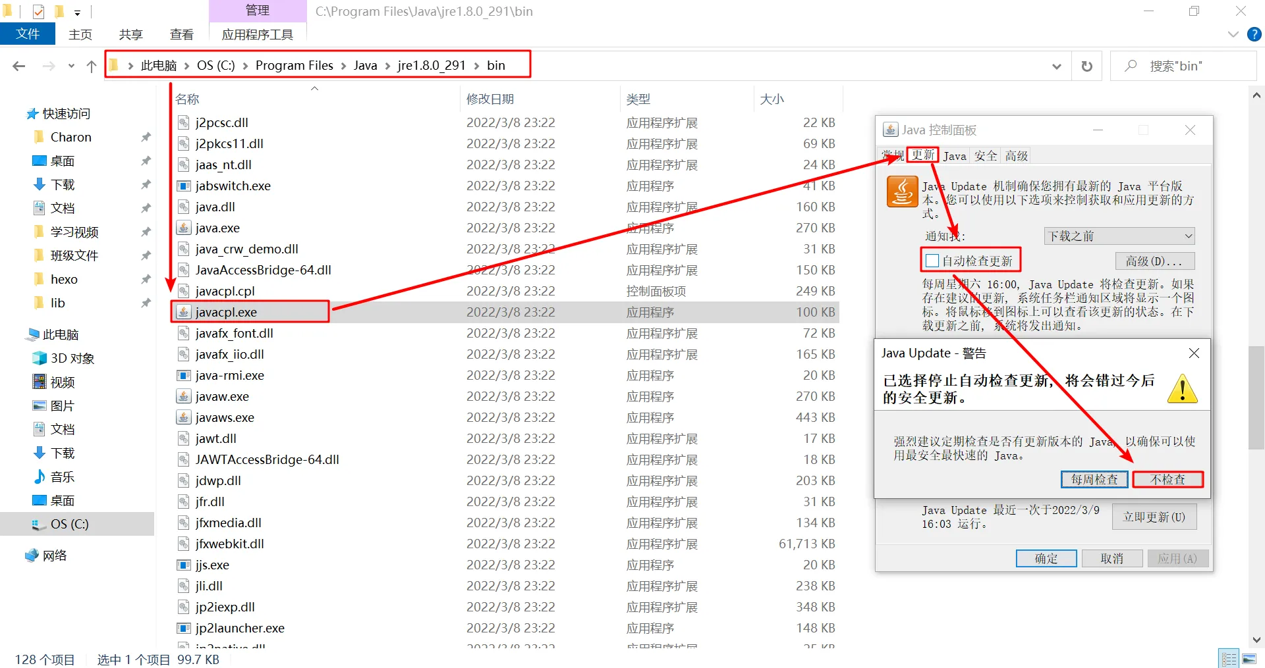This screenshot has height=668, width=1265.
Task: Open the 下载之前 notification dropdown
Action: [x=1119, y=236]
